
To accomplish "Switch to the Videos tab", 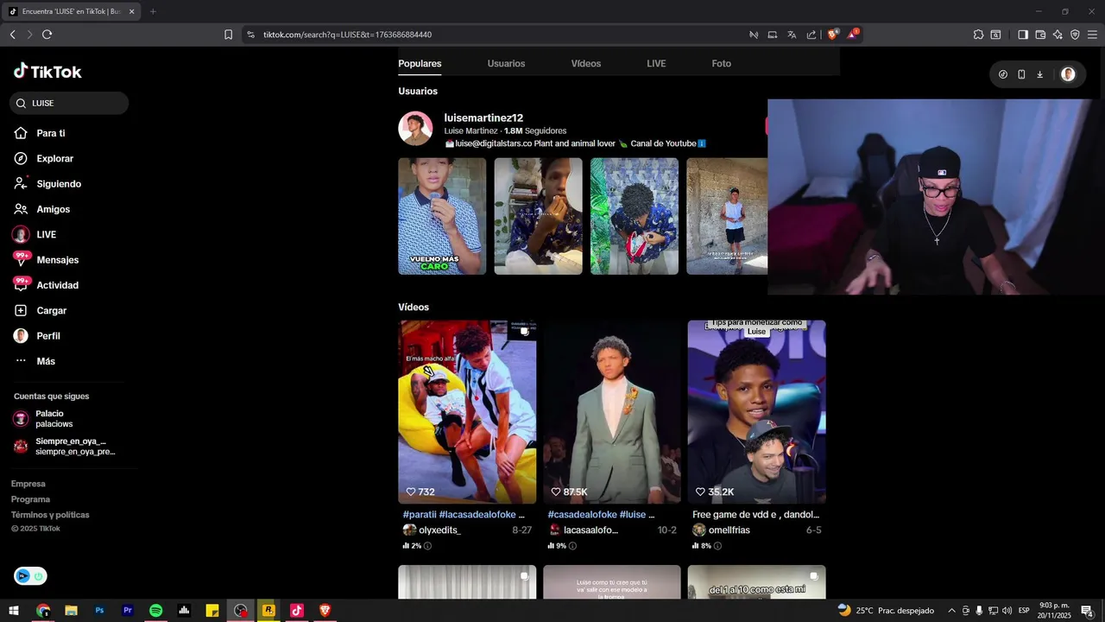I will (x=586, y=63).
